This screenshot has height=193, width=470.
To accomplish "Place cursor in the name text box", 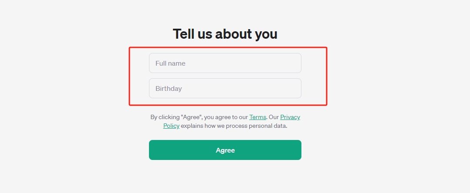I will (x=225, y=63).
